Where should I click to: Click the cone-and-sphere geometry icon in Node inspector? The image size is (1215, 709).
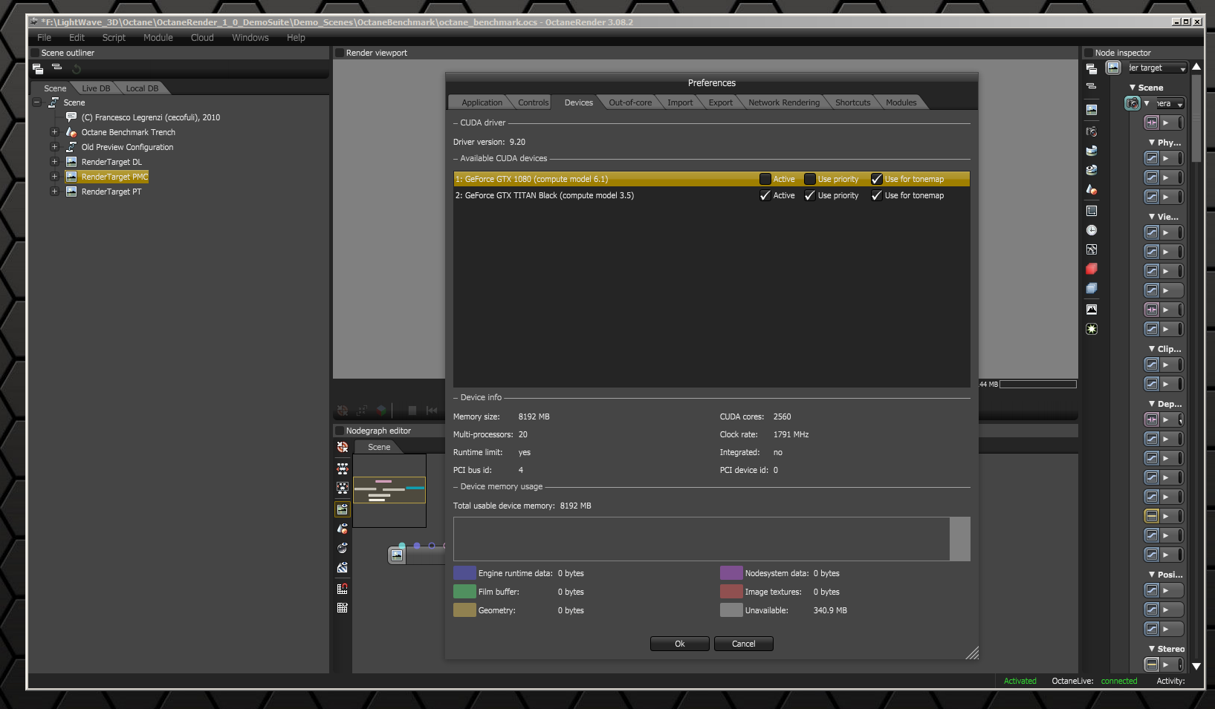(x=1092, y=189)
